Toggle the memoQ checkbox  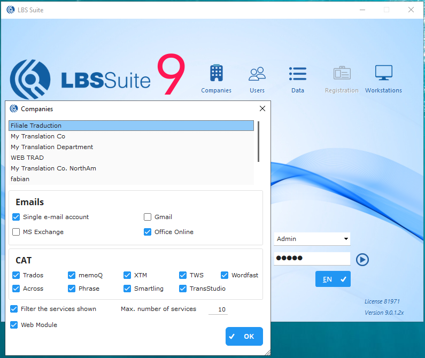(x=72, y=275)
